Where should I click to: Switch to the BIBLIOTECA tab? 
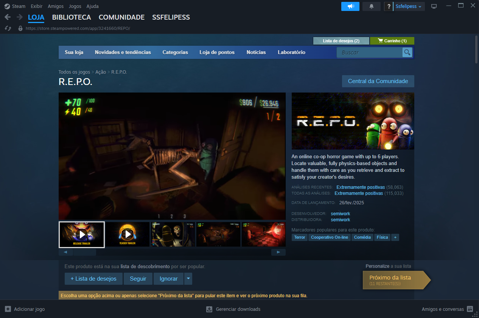pyautogui.click(x=72, y=17)
